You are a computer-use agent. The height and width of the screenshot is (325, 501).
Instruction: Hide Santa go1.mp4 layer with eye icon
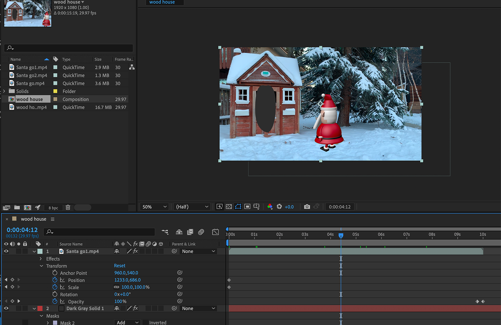point(6,251)
